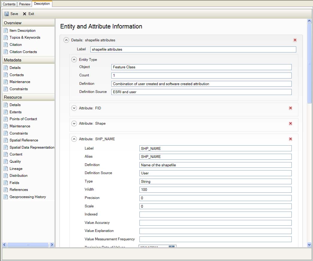Collapse the SHP_NAME attribute section
313x261 pixels.
click(x=74, y=139)
